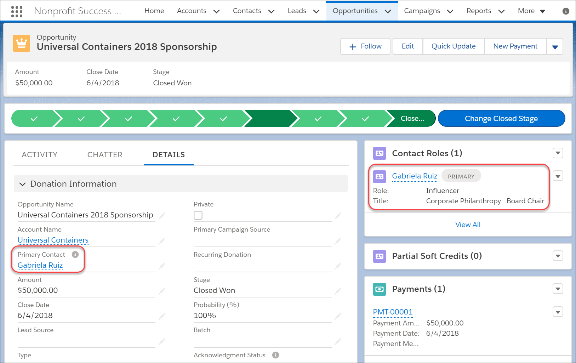Open the App Launcher grid icon
576x363 pixels.
coord(17,11)
